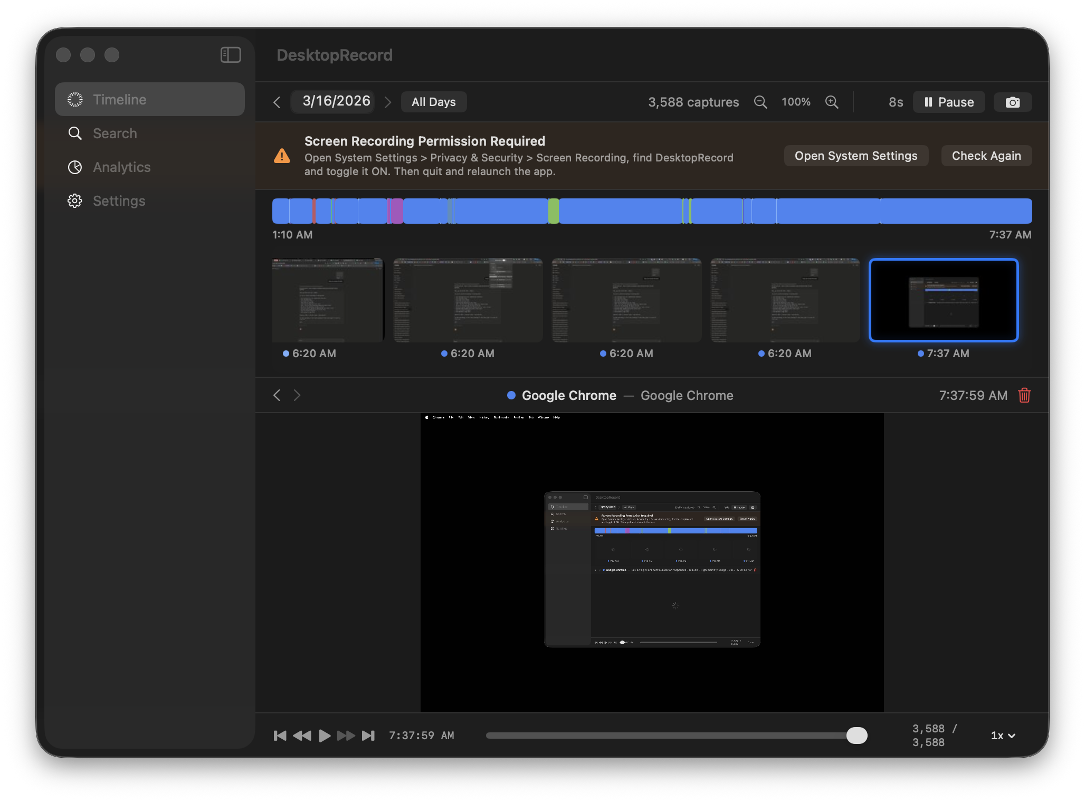Take a manual capture with camera icon
Screen dimensions: 1085x802
1013,102
